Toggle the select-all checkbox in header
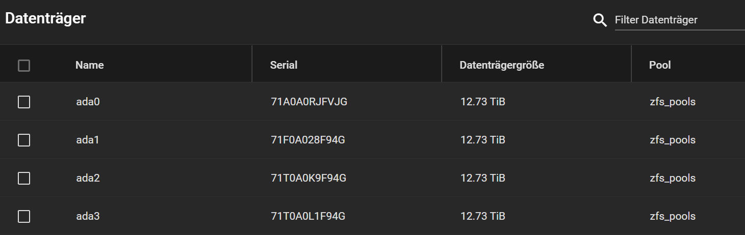The height and width of the screenshot is (235, 745). (x=24, y=65)
